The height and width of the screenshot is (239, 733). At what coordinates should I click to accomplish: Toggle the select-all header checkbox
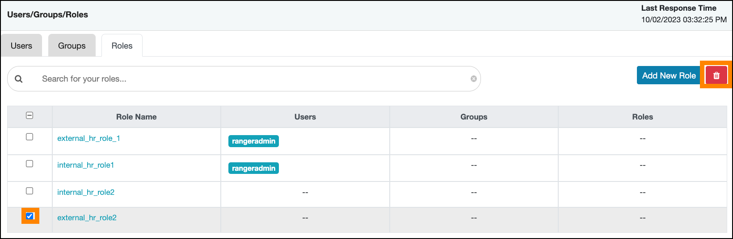pos(29,115)
